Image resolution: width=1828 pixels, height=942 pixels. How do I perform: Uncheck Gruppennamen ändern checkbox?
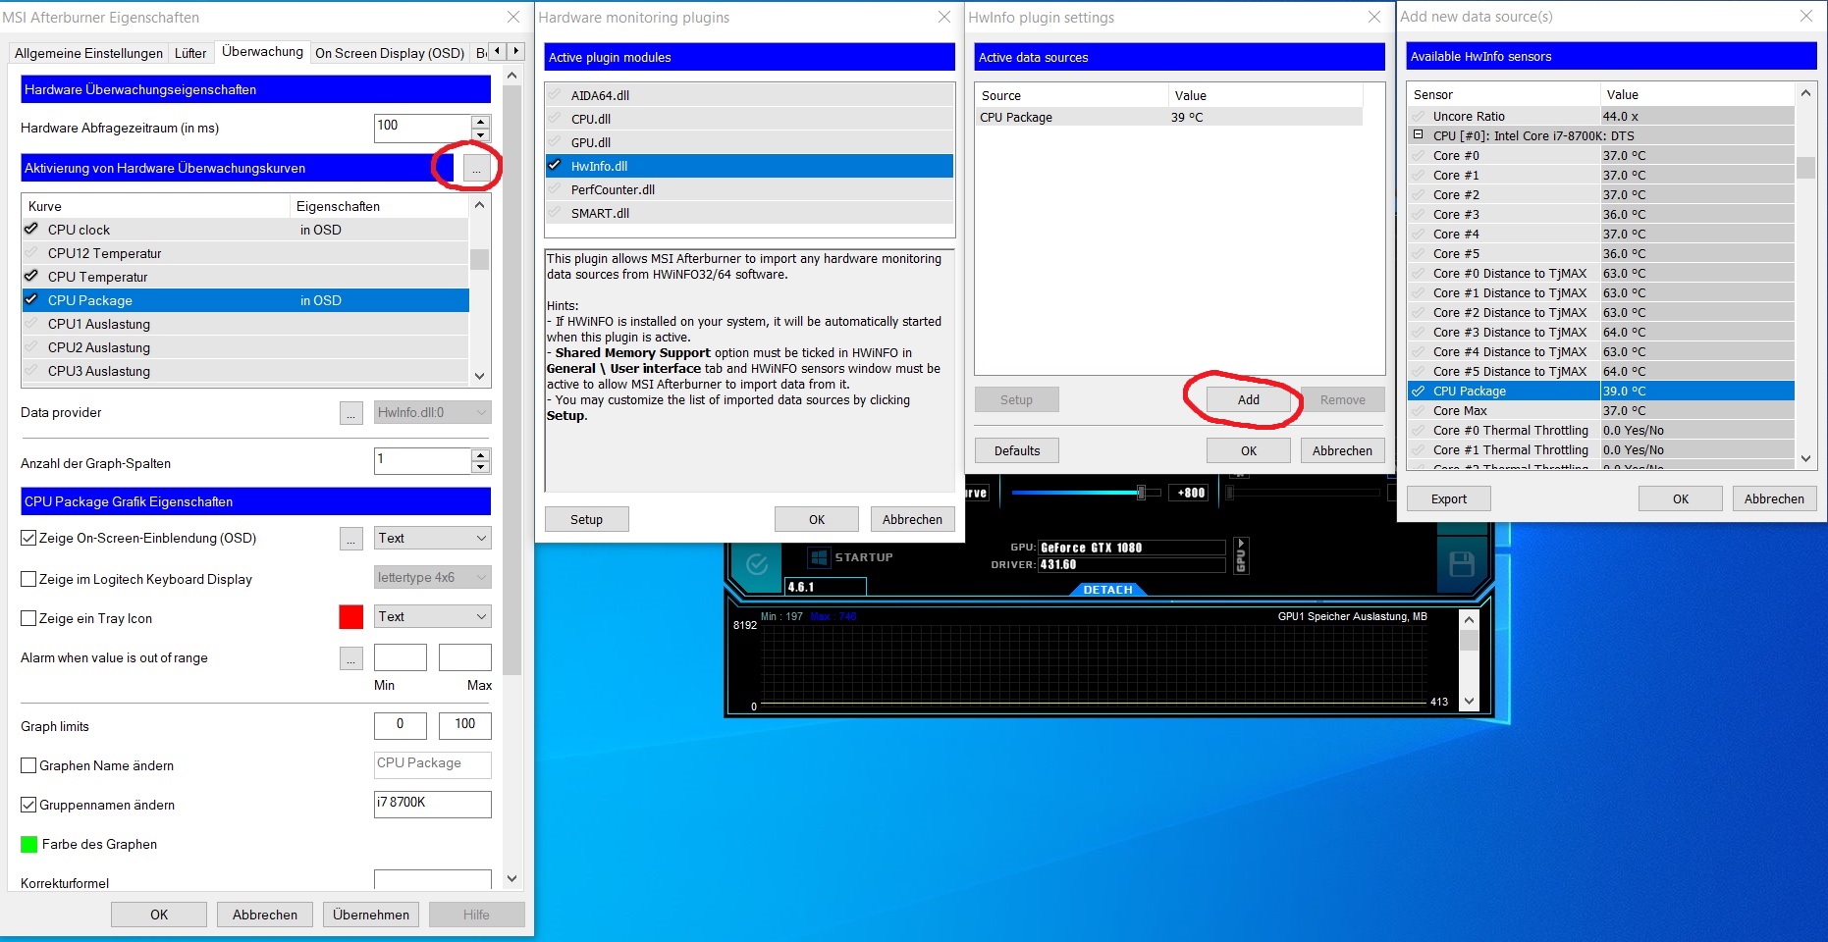coord(28,805)
